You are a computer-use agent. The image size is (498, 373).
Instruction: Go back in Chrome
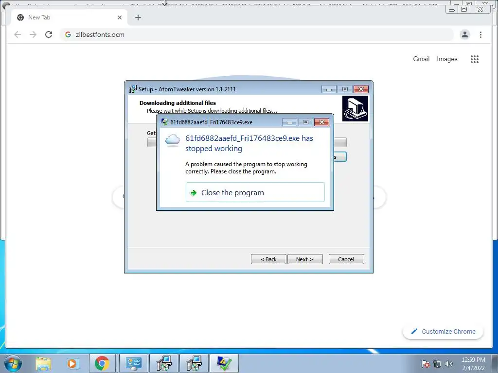coord(18,34)
